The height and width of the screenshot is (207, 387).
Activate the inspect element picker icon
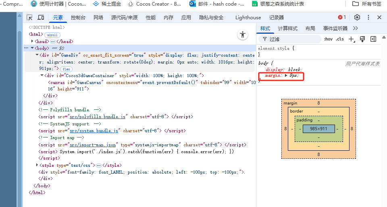pyautogui.click(x=29, y=17)
